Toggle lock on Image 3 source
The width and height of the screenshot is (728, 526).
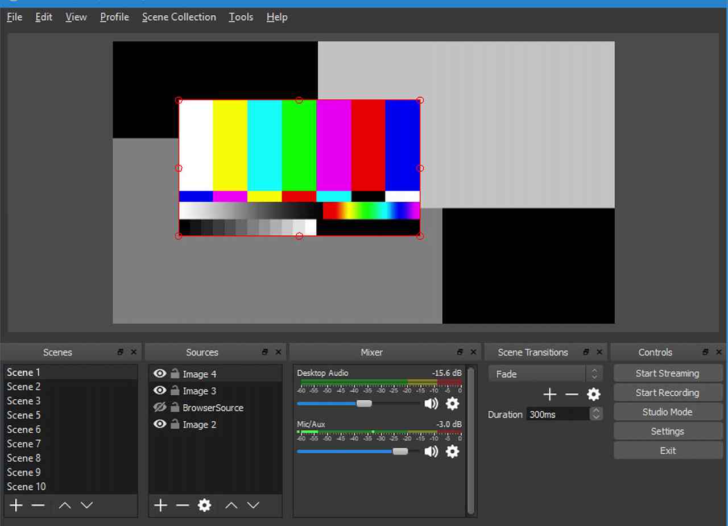pos(175,391)
